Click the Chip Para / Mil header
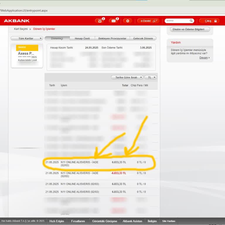The height and width of the screenshot is (225, 225). (139, 85)
